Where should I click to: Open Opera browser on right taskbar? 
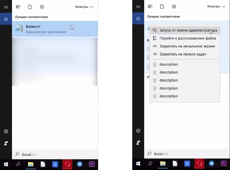pos(199,164)
